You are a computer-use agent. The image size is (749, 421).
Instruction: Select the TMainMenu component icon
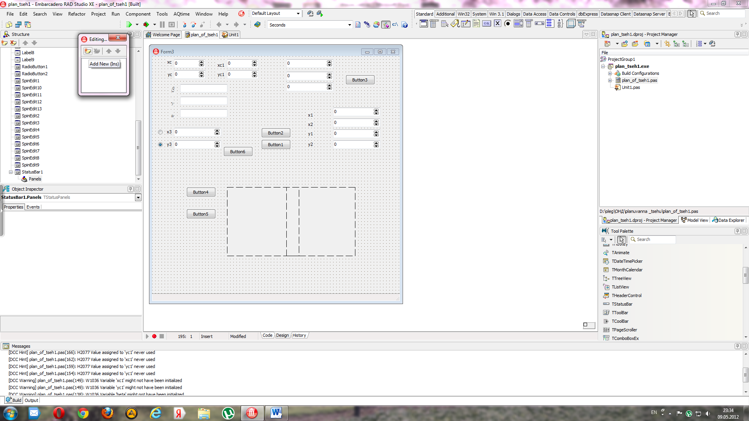(x=434, y=24)
